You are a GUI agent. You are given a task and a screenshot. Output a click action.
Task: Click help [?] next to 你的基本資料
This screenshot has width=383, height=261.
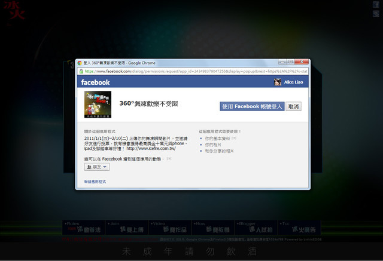click(x=234, y=138)
